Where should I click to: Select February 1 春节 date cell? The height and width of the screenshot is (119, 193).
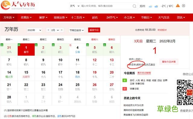[26, 50]
